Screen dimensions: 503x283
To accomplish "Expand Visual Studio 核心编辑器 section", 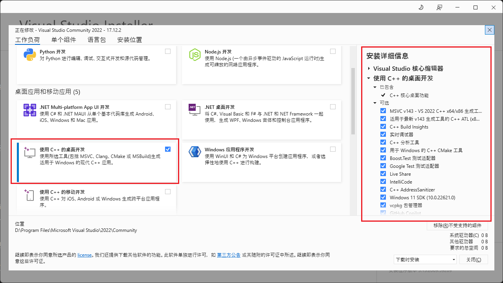I will (x=369, y=68).
